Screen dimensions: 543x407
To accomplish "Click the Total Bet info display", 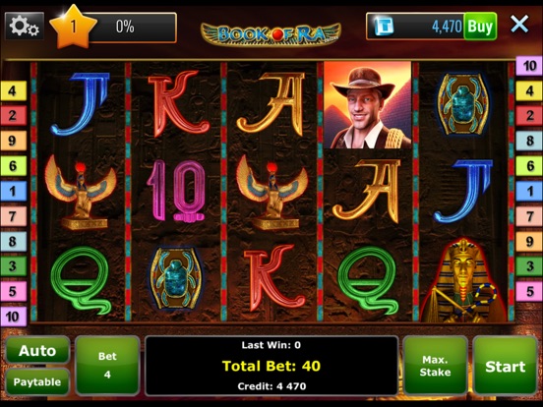I will [x=271, y=366].
